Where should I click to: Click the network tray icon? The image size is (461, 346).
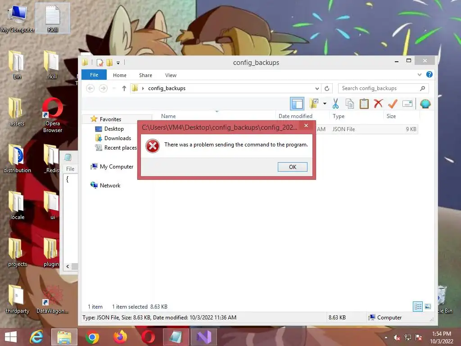click(x=407, y=337)
